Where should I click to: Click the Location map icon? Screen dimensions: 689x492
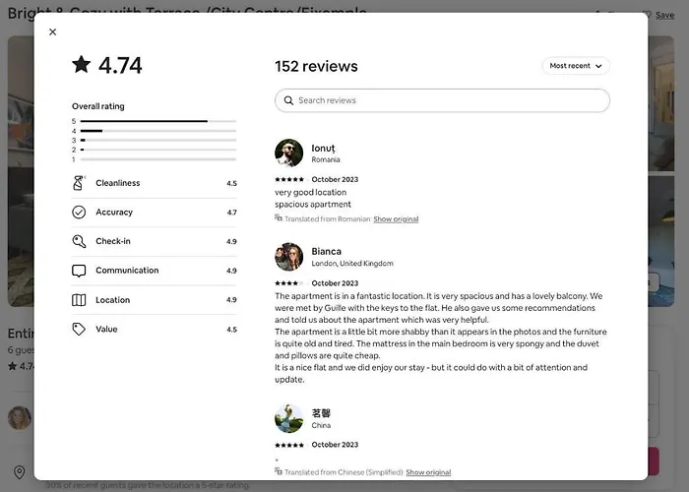[x=79, y=300]
